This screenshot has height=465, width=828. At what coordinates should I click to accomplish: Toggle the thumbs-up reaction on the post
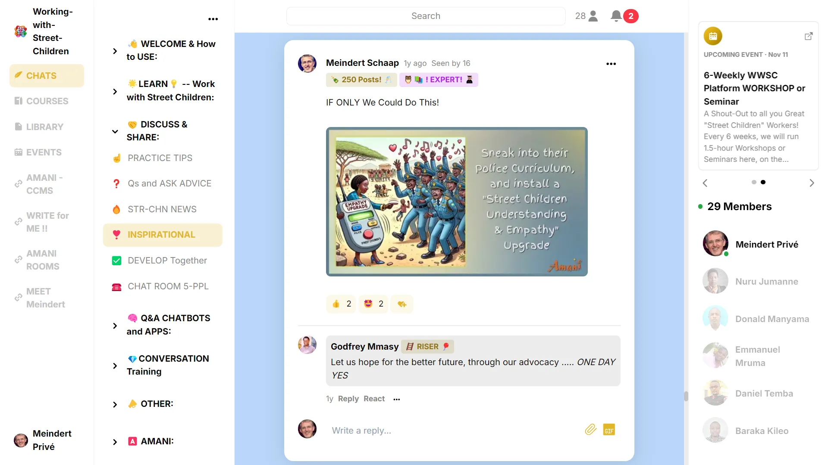tap(341, 304)
